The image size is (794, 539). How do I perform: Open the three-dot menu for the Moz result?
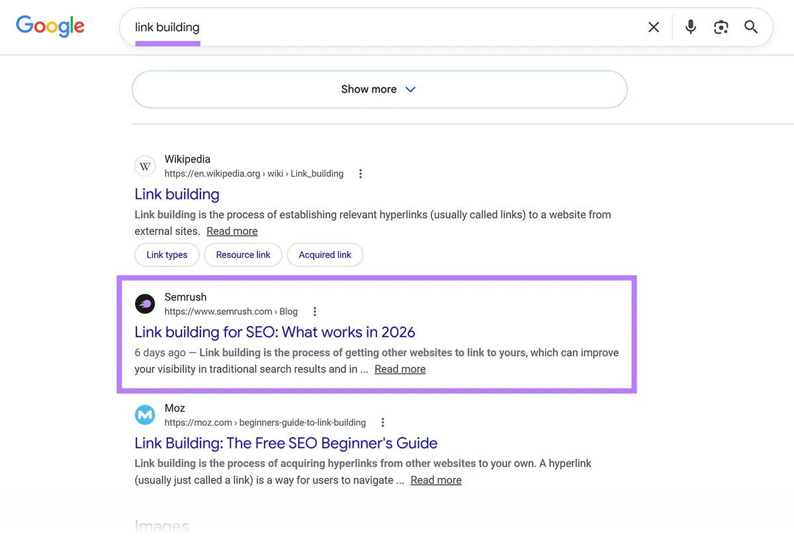click(x=382, y=423)
